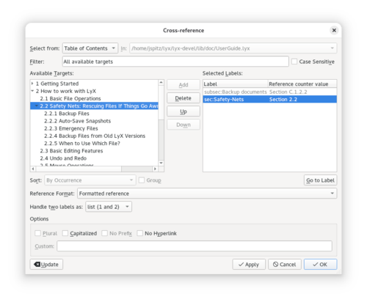
Task: Open the Select from Table of Contents dropdown
Action: click(x=90, y=48)
